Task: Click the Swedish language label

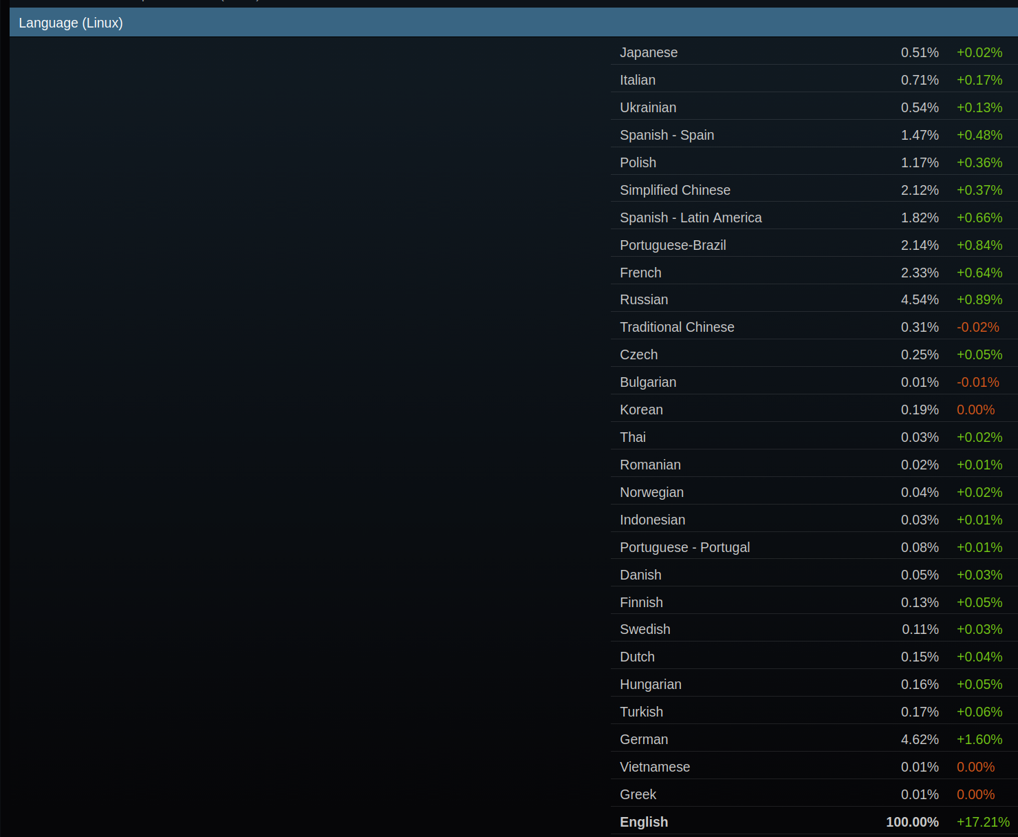Action: [x=645, y=629]
